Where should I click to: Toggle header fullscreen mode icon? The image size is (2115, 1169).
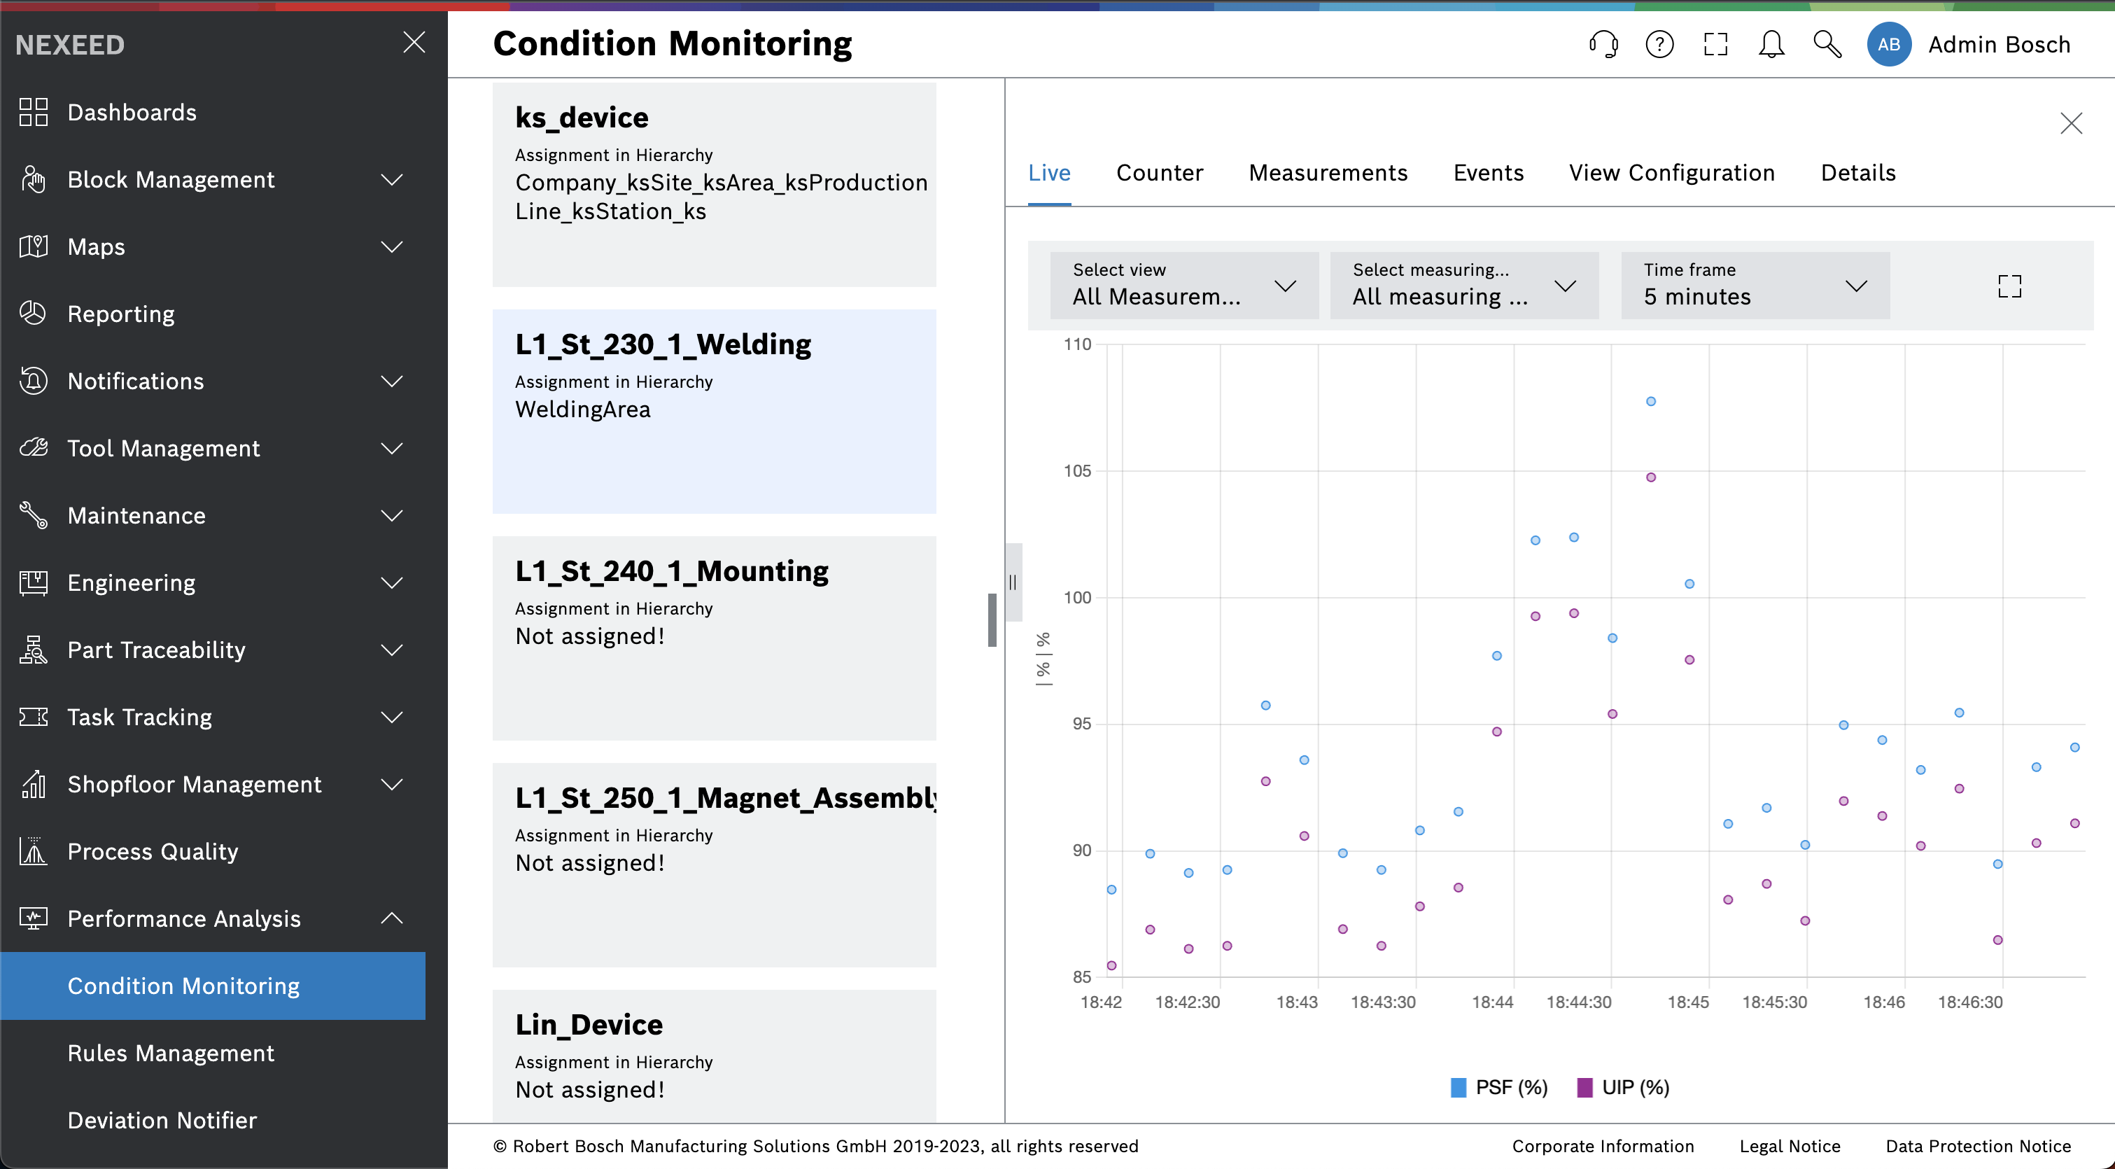pos(1715,44)
